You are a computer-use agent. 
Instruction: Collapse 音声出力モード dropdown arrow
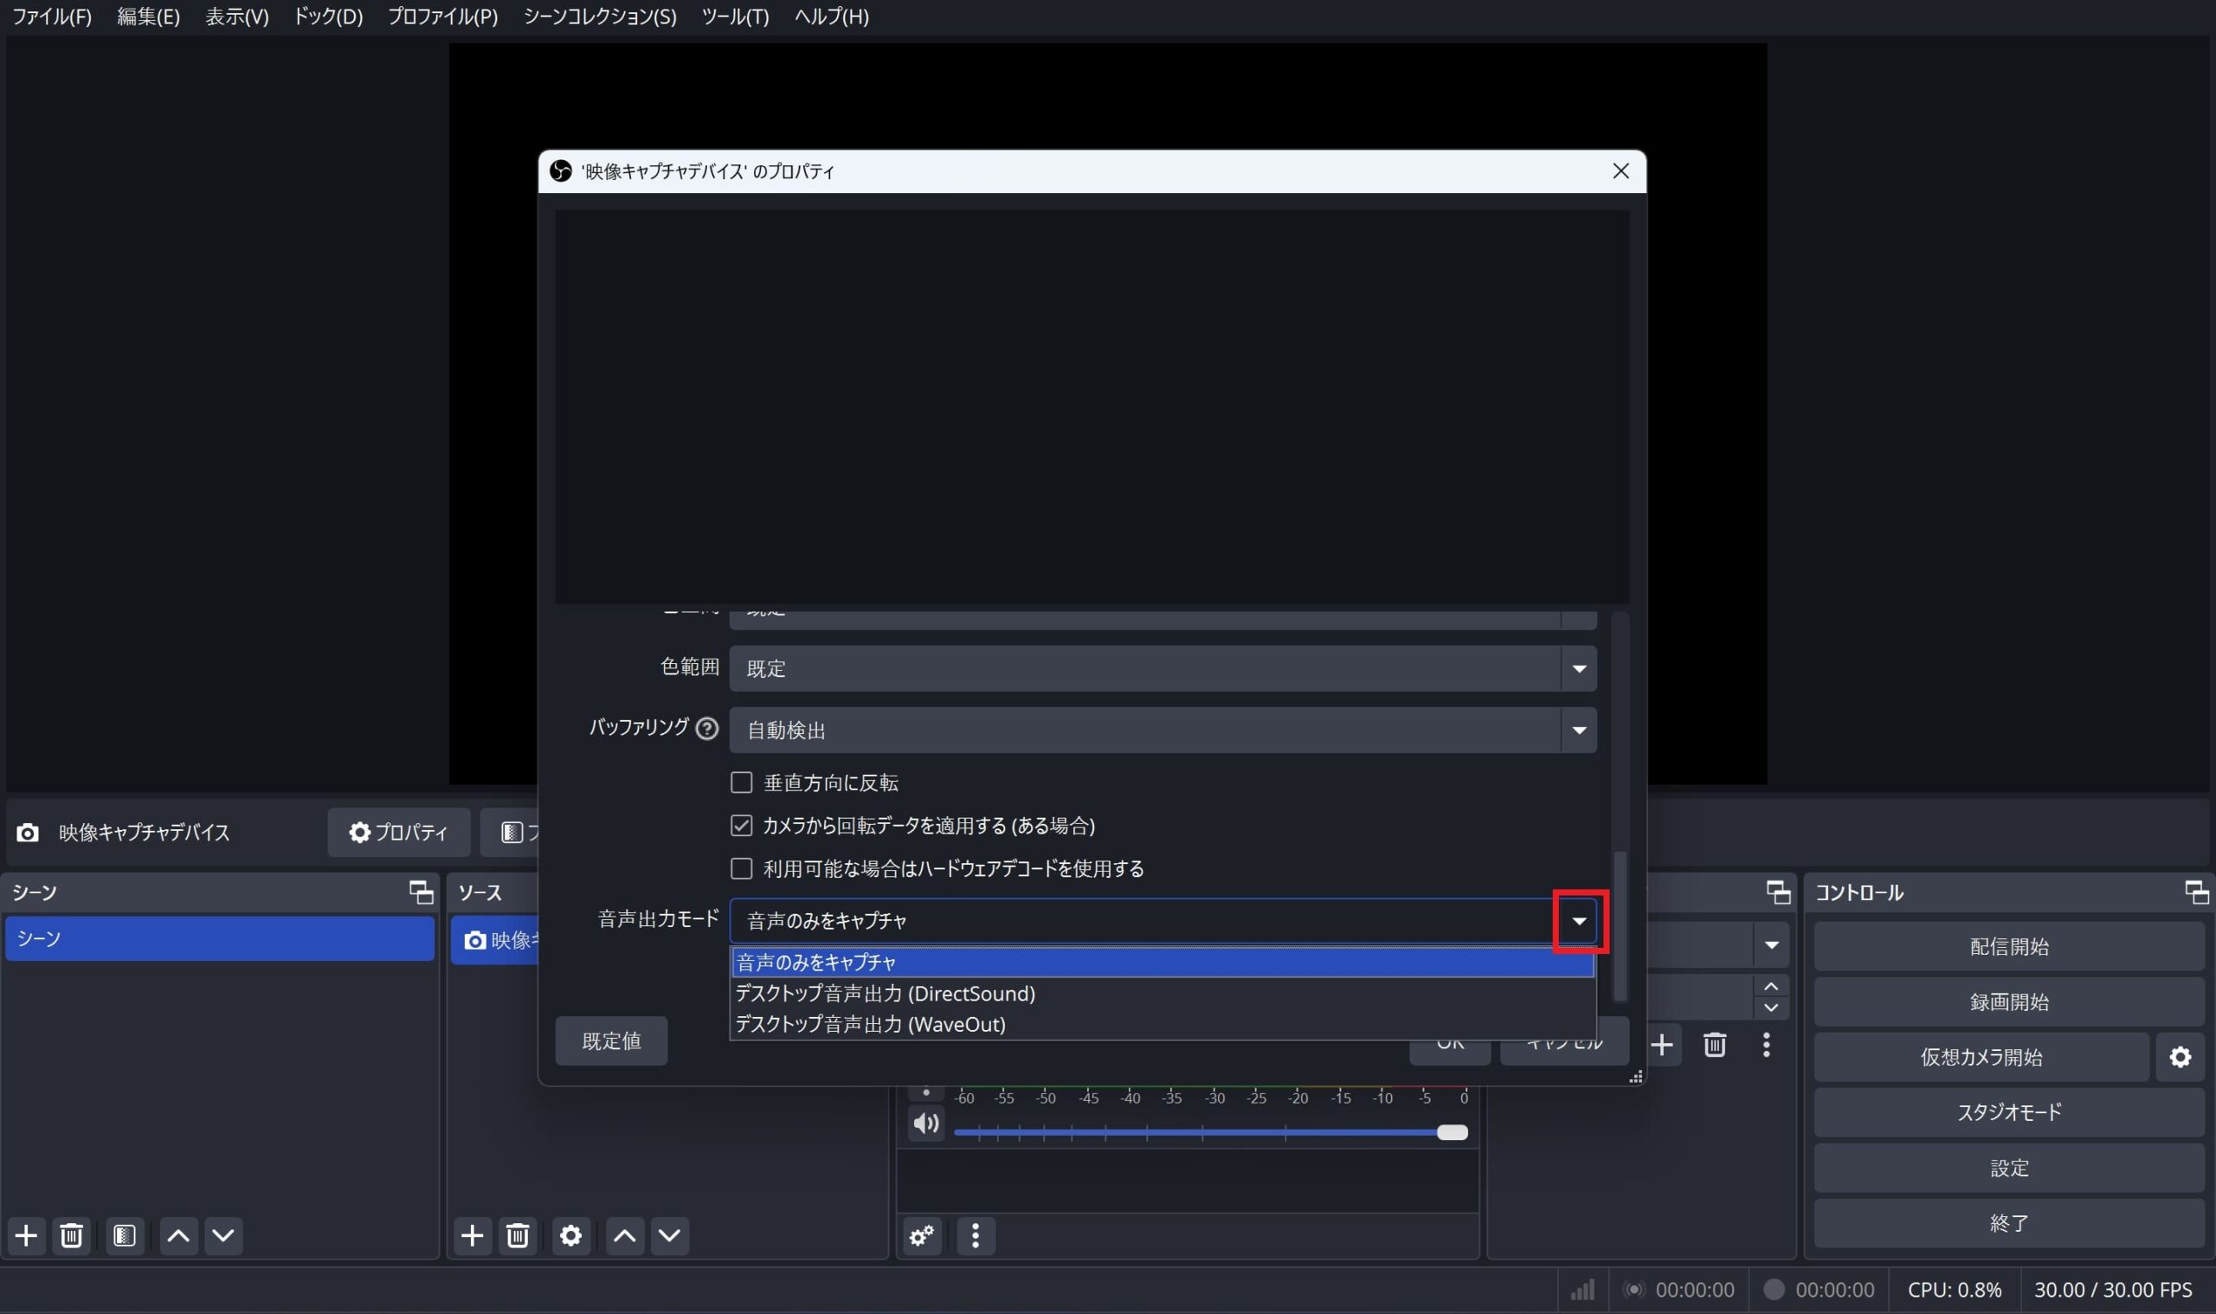click(1579, 921)
